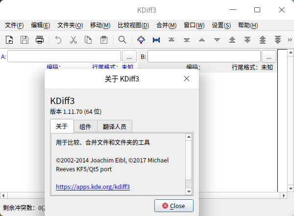Click the undo arrow icon
294x216 pixels.
tap(58, 40)
